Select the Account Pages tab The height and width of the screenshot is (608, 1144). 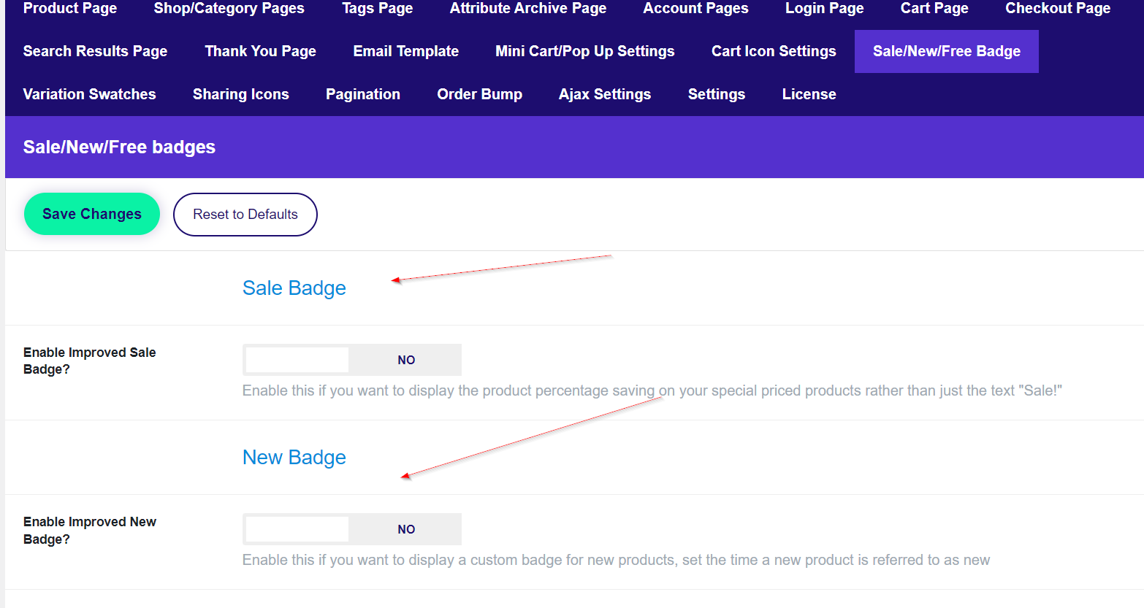[695, 9]
